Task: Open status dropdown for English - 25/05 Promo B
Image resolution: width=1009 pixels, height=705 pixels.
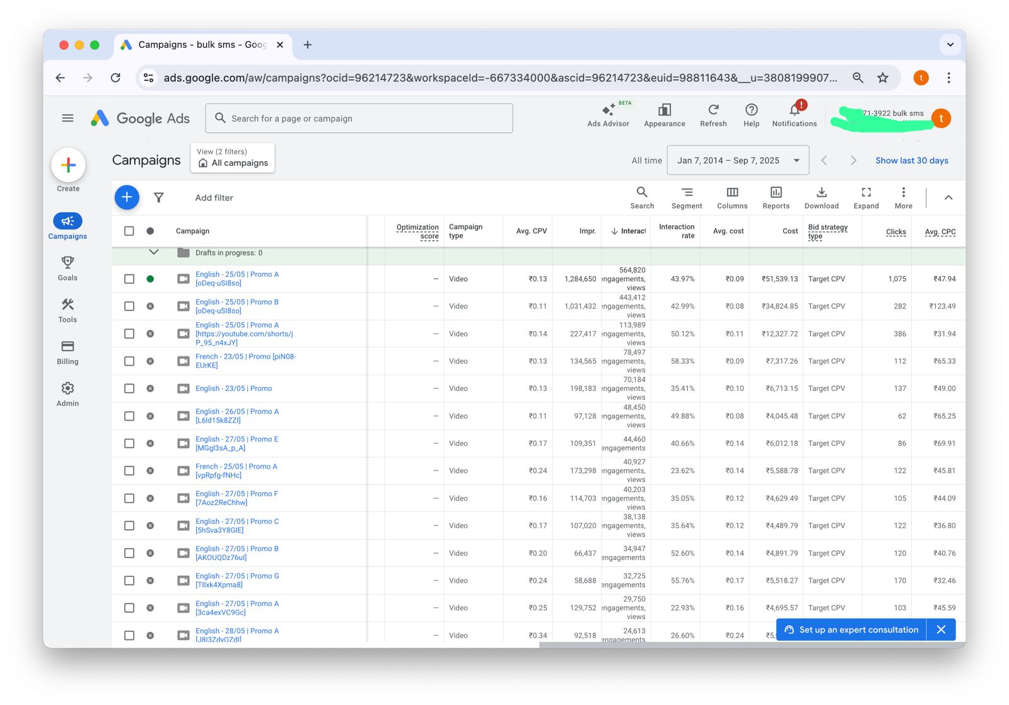Action: coord(150,306)
